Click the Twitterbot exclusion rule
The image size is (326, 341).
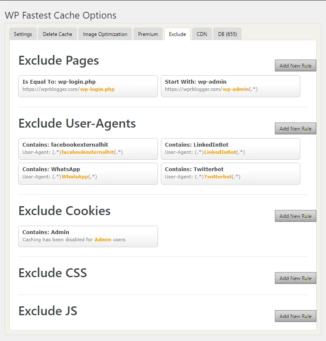point(230,173)
